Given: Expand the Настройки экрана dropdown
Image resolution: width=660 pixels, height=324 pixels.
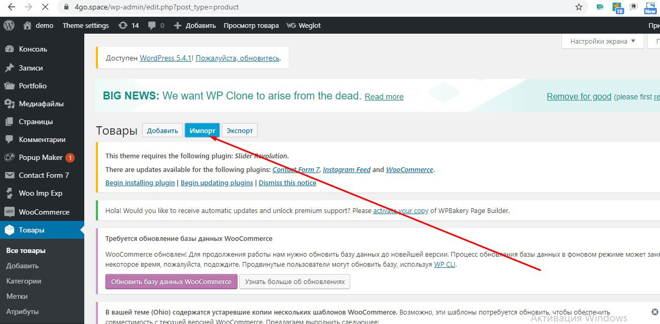Looking at the screenshot, I should click(x=603, y=41).
